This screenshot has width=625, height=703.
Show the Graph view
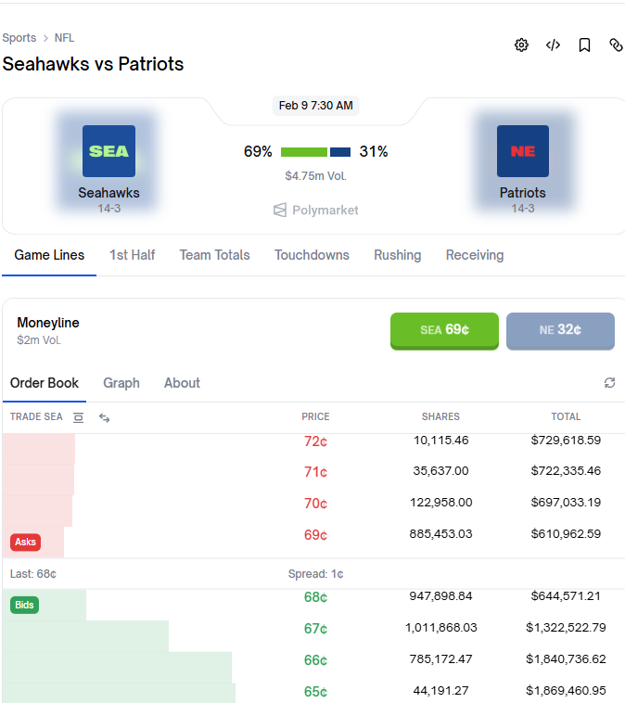pos(121,383)
